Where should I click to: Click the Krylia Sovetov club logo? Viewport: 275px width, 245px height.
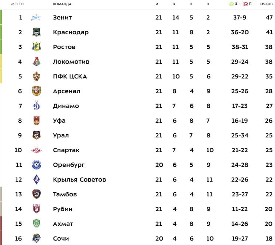coord(37,179)
